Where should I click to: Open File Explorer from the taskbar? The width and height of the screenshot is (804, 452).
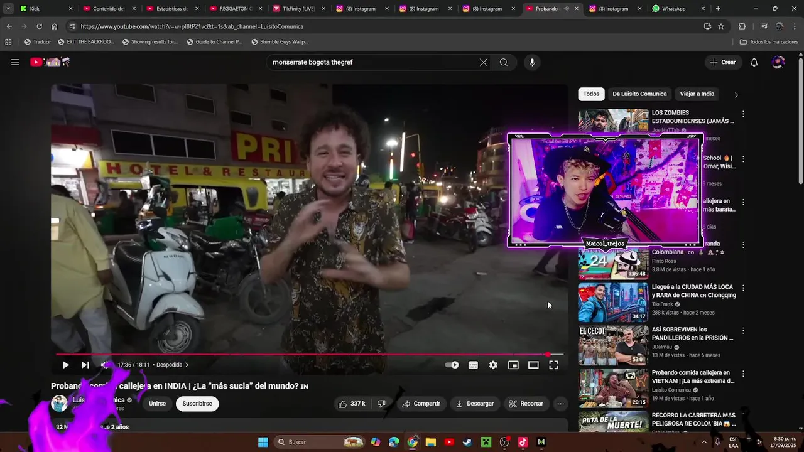[x=431, y=442]
